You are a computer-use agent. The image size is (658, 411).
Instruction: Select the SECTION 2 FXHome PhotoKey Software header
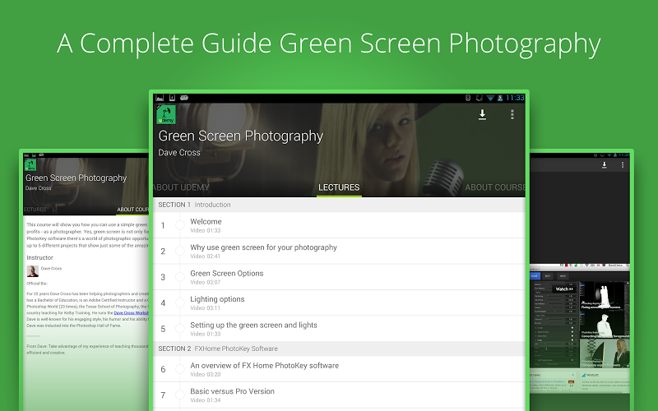coord(339,349)
